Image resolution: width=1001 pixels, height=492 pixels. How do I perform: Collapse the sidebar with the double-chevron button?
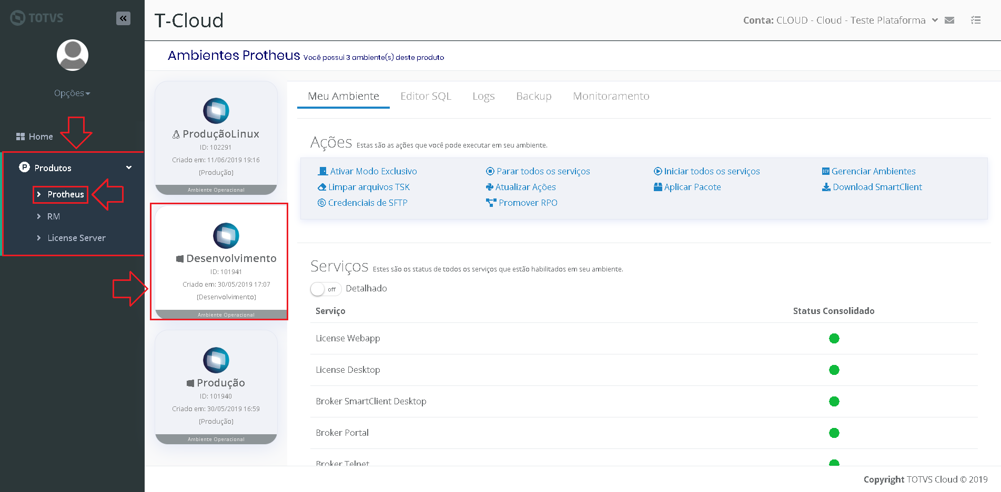[x=123, y=18]
